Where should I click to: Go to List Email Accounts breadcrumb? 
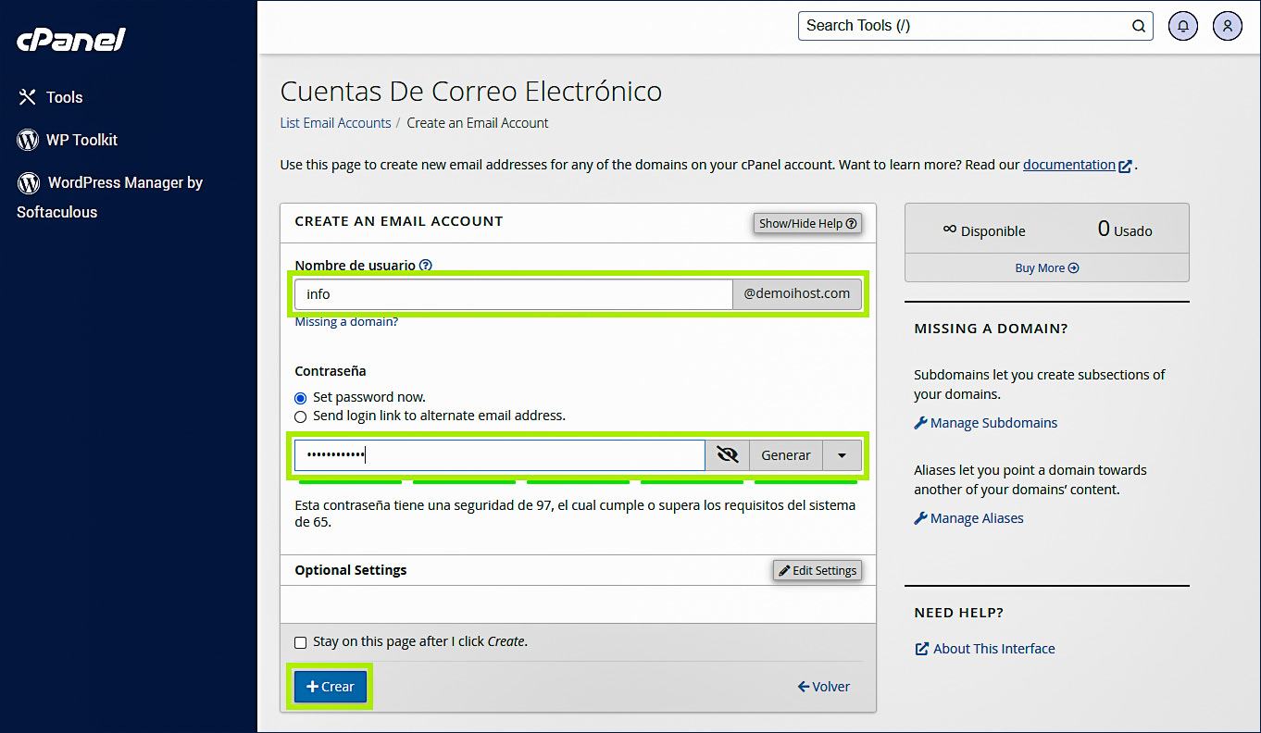click(x=335, y=122)
